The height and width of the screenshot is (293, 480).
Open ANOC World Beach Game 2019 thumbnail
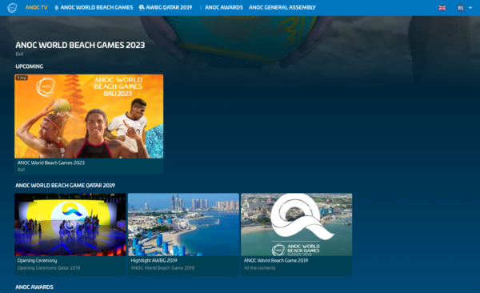[x=296, y=225]
